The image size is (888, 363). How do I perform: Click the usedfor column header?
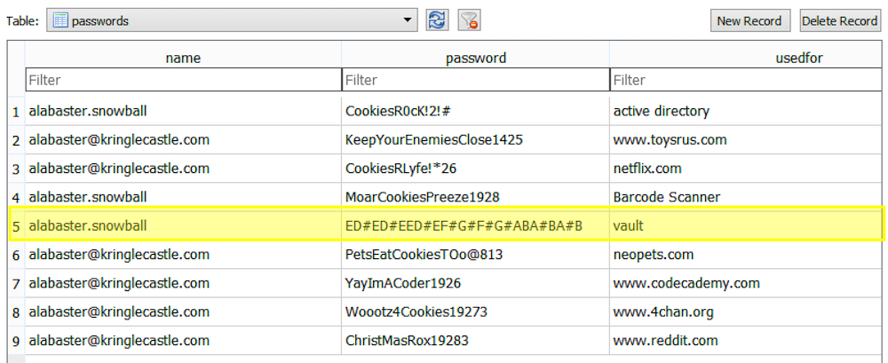(745, 58)
